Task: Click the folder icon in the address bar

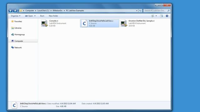Action: [x=21, y=11]
